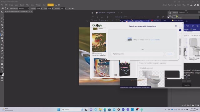Image resolution: width=200 pixels, height=112 pixels.
Task: Open the View menu
Action: 32,5
